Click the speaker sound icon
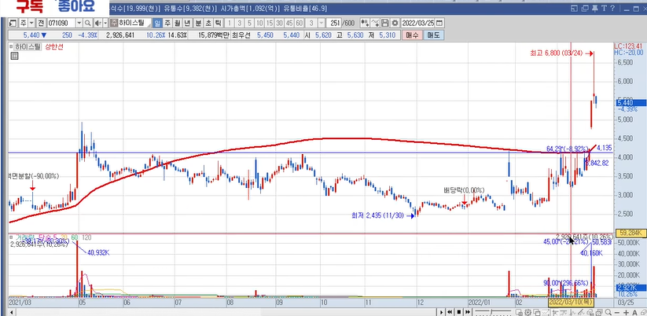647x316 pixels. (x=97, y=23)
